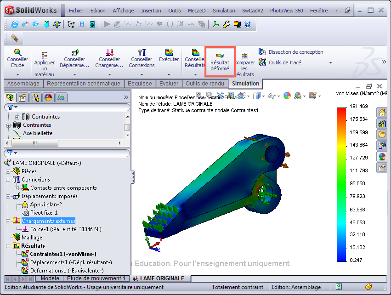The image size is (391, 295).
Task: Run the study with Exécuter
Action: [169, 56]
